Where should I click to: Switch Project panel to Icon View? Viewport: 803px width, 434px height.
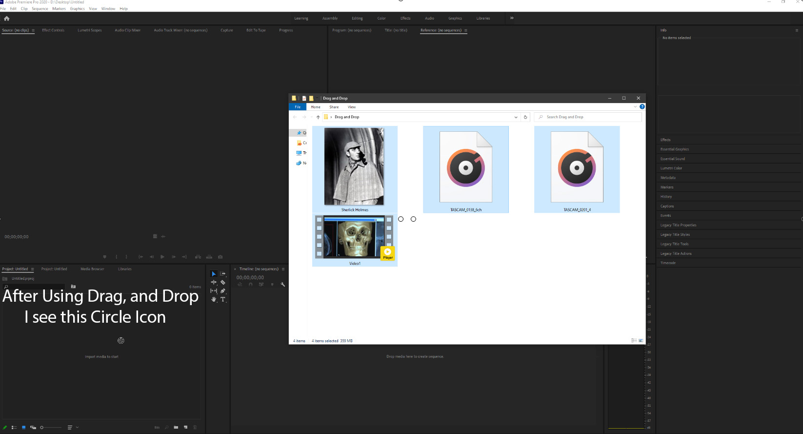tap(23, 427)
